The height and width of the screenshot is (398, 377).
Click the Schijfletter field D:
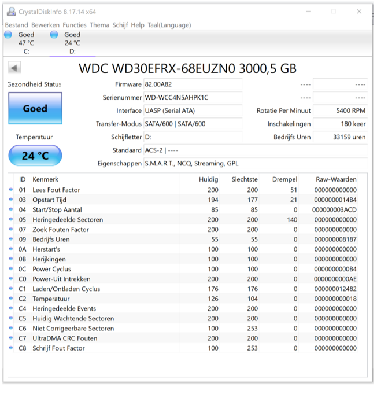coord(193,137)
